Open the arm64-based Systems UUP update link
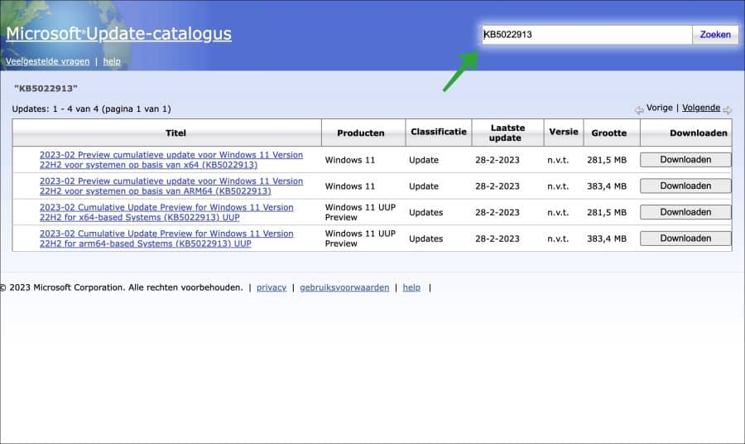Viewport: 745px width, 444px height. (x=166, y=239)
